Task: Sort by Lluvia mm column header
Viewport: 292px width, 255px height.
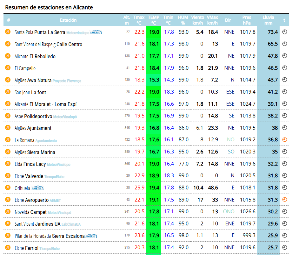Action: (268, 20)
